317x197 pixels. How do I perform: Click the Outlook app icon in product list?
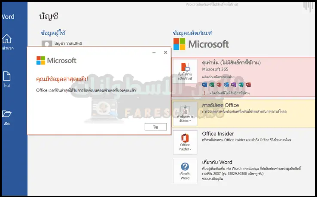pos(226,84)
